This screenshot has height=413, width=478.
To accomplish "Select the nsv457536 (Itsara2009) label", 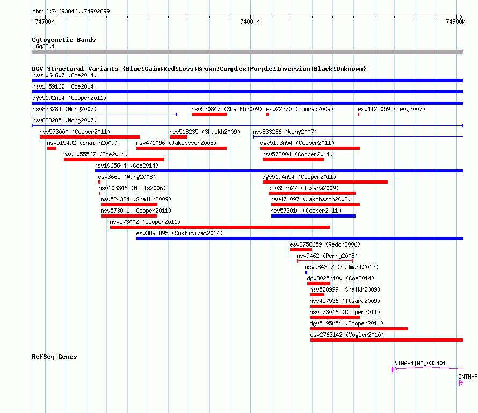I will tap(345, 301).
